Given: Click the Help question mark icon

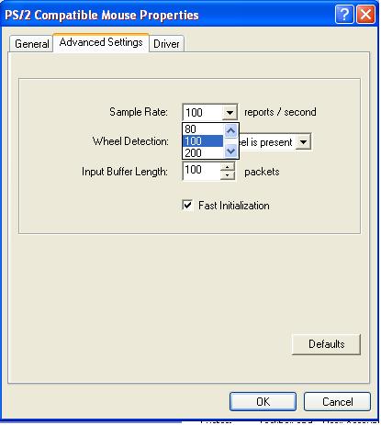Looking at the screenshot, I should coord(344,15).
